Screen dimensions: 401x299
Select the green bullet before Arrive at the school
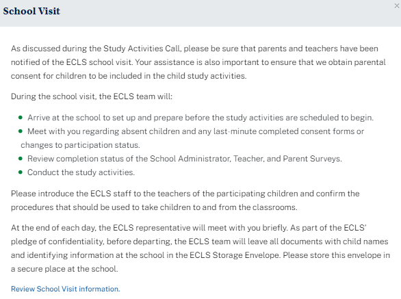[21, 118]
